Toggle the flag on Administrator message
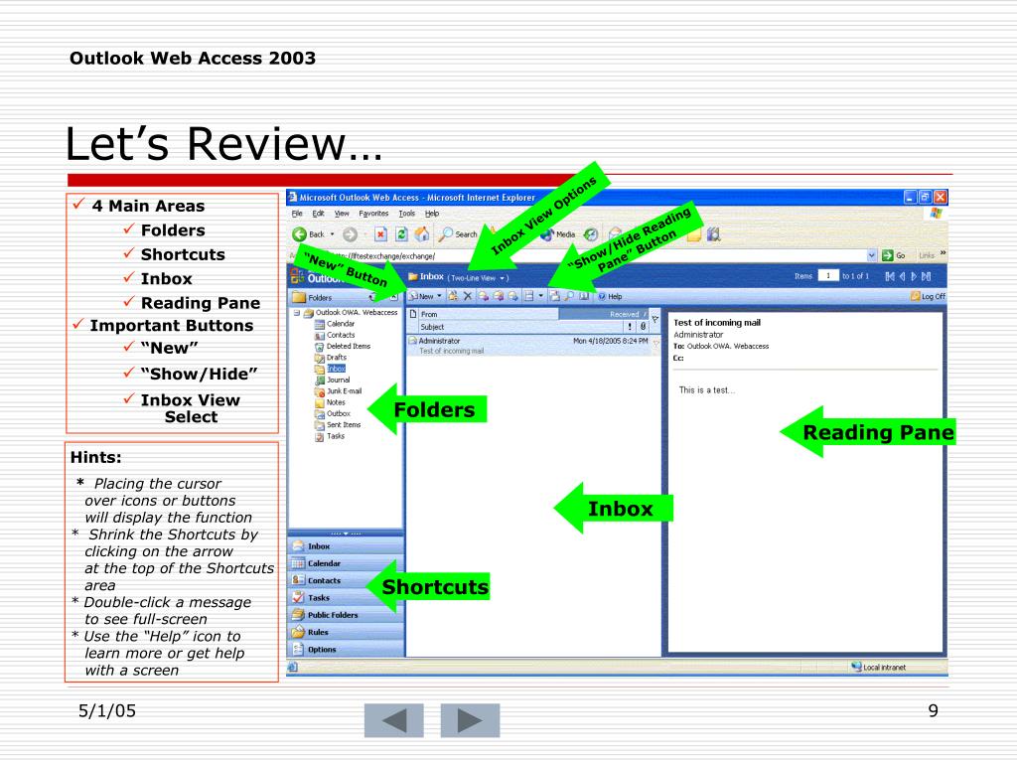This screenshot has height=763, width=1017. click(655, 342)
